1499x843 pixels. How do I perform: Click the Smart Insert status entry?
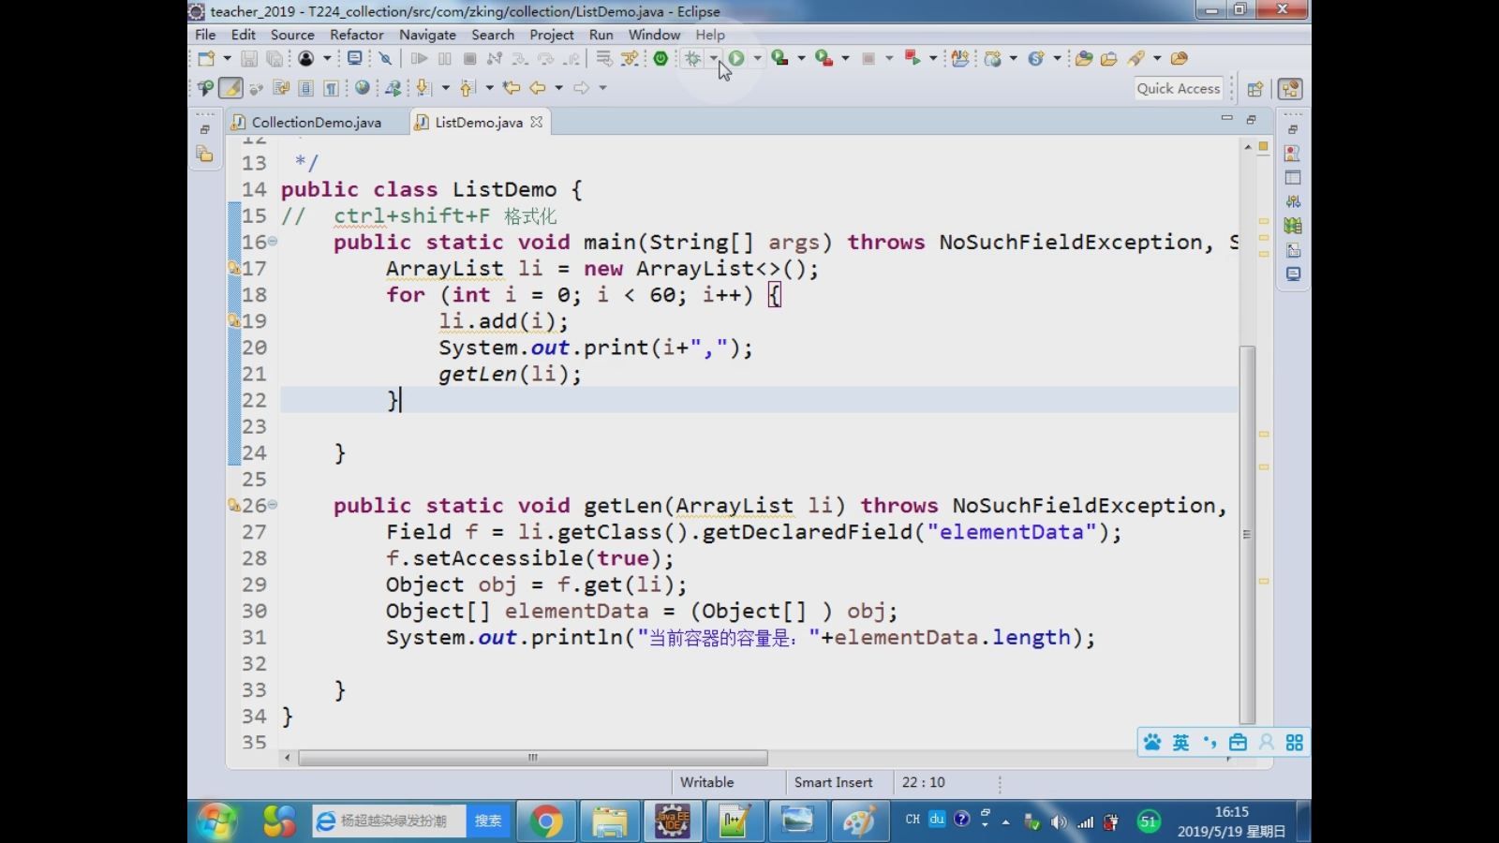833,782
